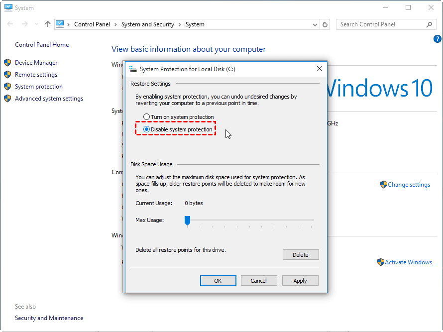This screenshot has width=443, height=332.
Task: Open Advanced system settings
Action: [x=49, y=99]
